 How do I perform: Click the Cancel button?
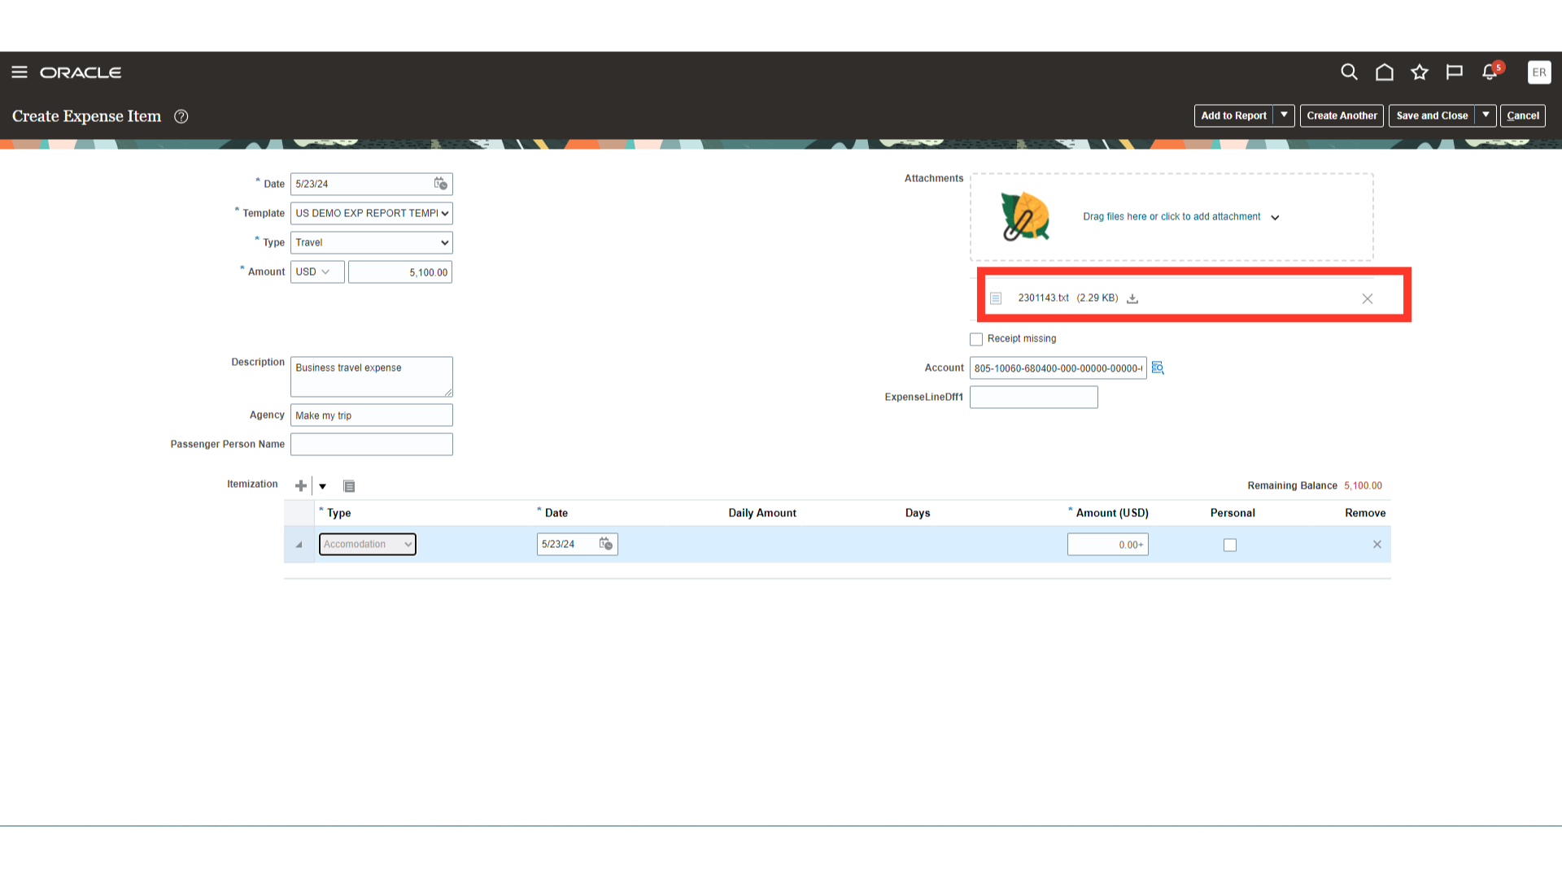1523,115
